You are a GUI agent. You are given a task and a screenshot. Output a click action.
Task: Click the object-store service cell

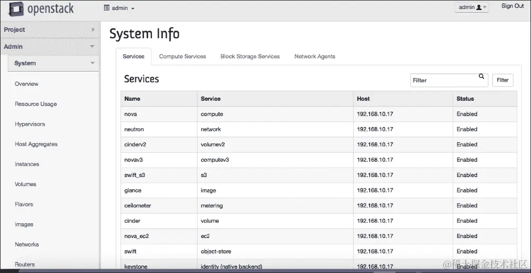click(275, 251)
